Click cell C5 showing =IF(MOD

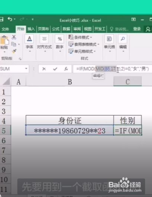tap(127, 130)
